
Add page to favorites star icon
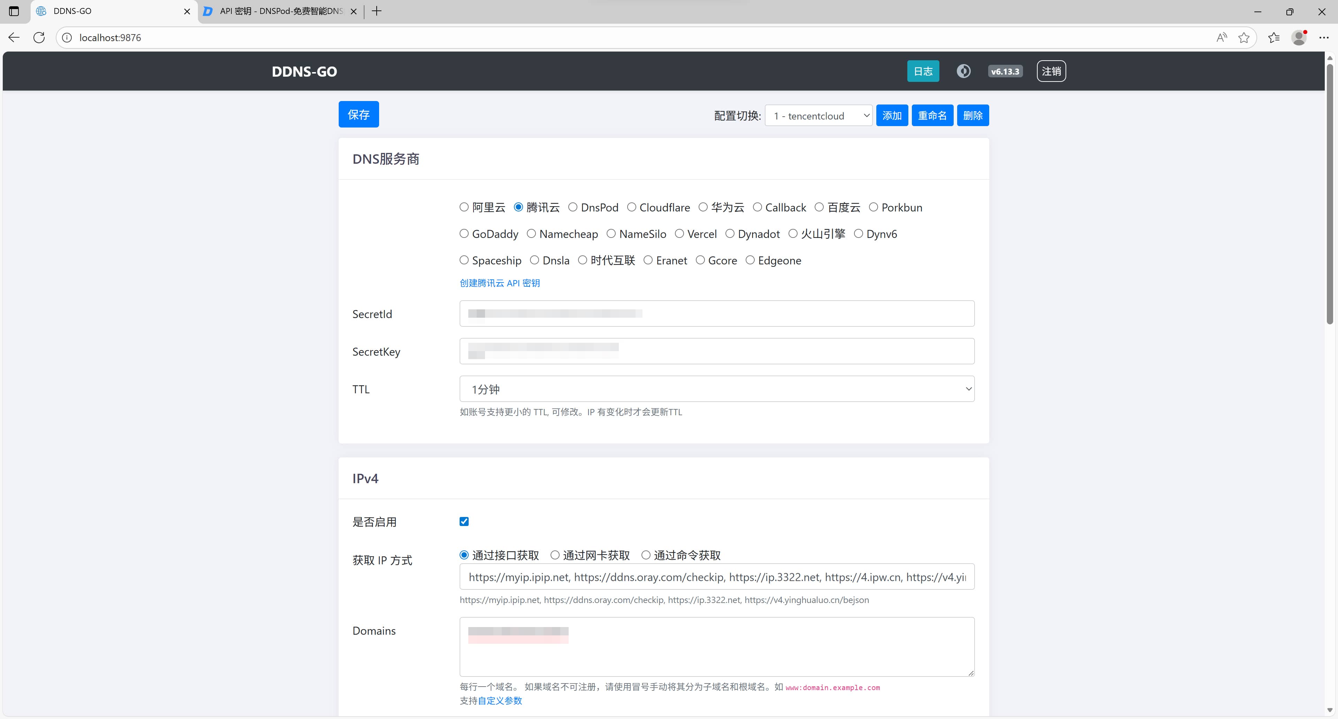[1244, 37]
